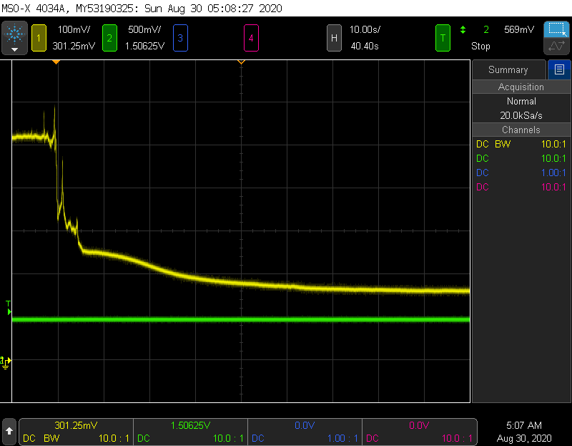This screenshot has width=572, height=446.
Task: Expand the dropdown arrow under Keysight logo
Action: tap(14, 50)
